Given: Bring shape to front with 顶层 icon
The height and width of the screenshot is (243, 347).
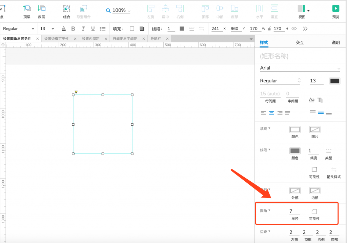Looking at the screenshot, I should (27, 8).
